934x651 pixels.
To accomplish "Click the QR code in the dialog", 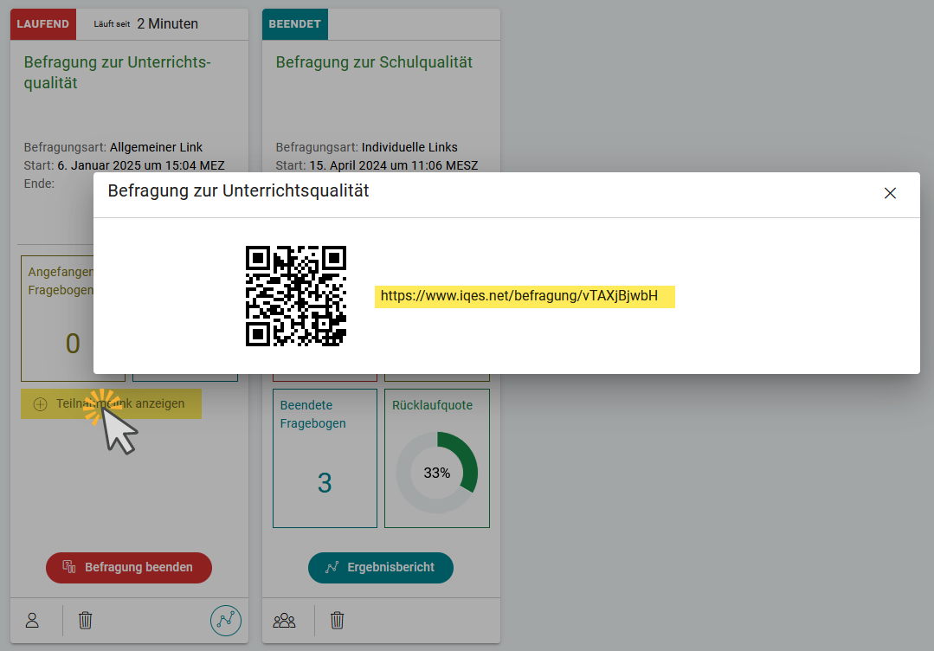I will (296, 296).
